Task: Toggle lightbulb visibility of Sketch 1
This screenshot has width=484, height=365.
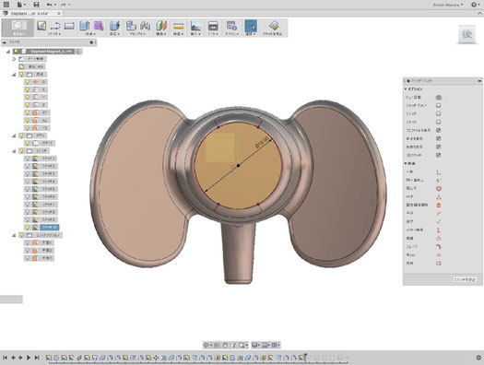Action: [28, 159]
